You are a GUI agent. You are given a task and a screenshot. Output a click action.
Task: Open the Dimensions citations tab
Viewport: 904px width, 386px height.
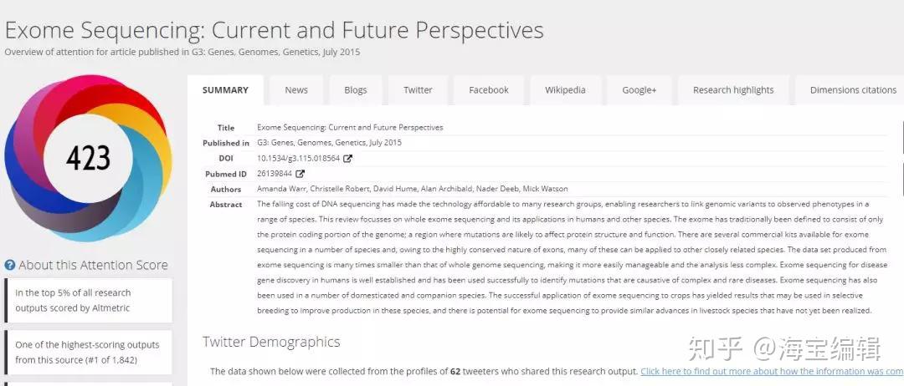pyautogui.click(x=852, y=90)
